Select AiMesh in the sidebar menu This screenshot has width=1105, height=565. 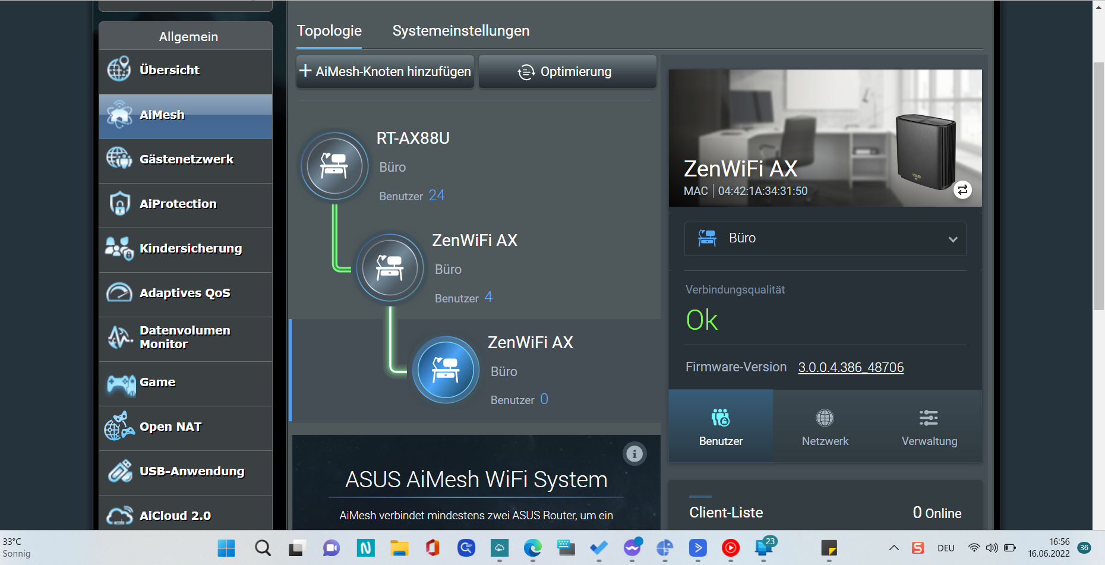coord(185,116)
